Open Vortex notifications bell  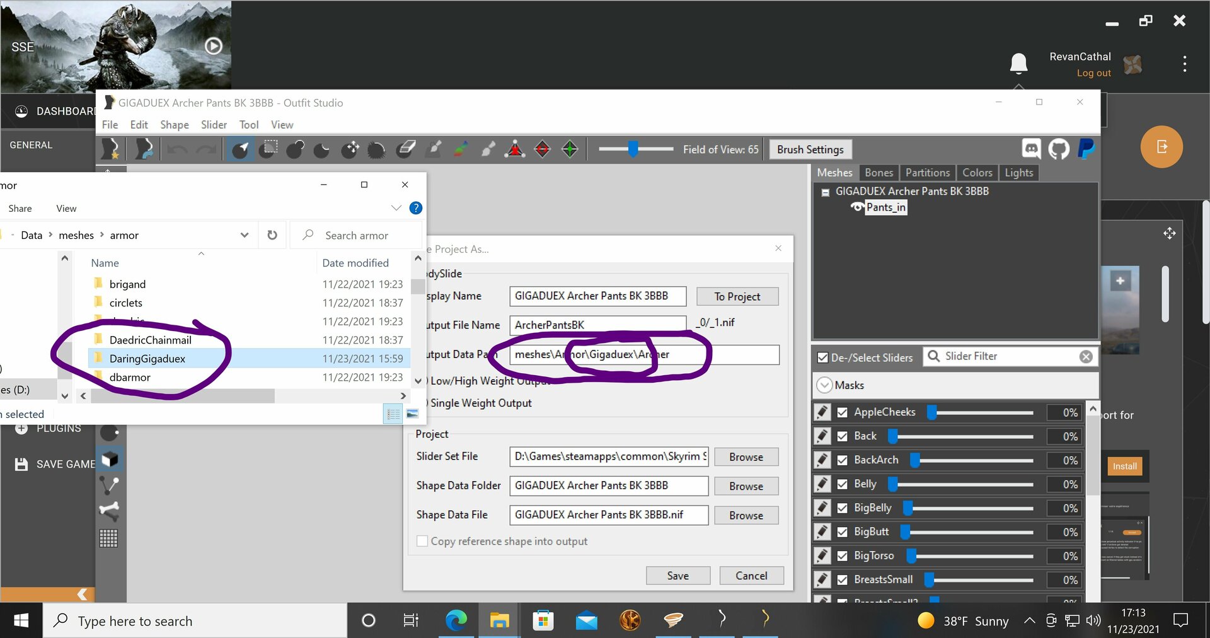1018,63
